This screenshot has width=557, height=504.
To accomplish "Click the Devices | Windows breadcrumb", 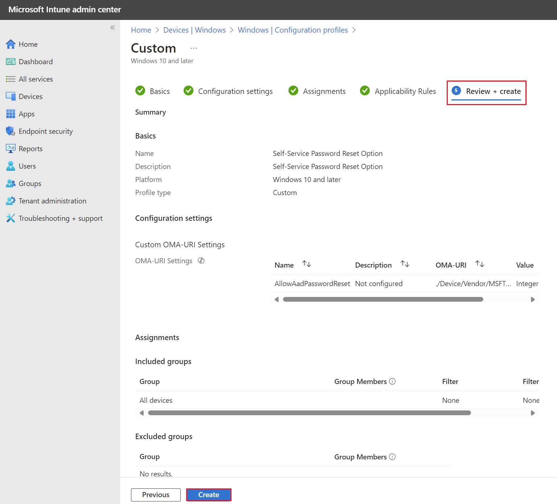I will pyautogui.click(x=194, y=30).
